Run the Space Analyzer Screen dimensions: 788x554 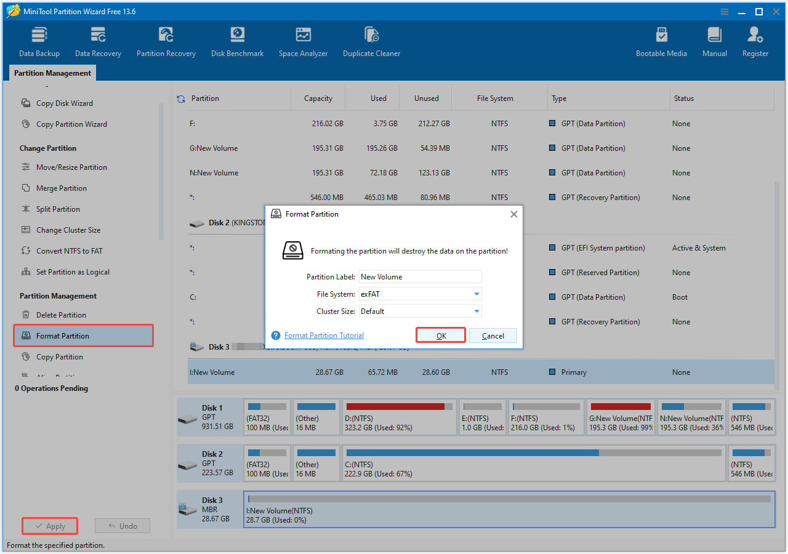[303, 41]
